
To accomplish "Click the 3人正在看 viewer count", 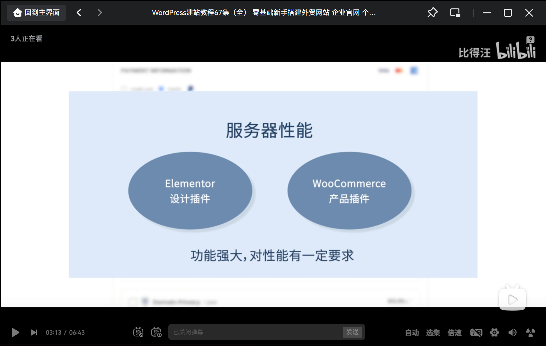I will [26, 38].
